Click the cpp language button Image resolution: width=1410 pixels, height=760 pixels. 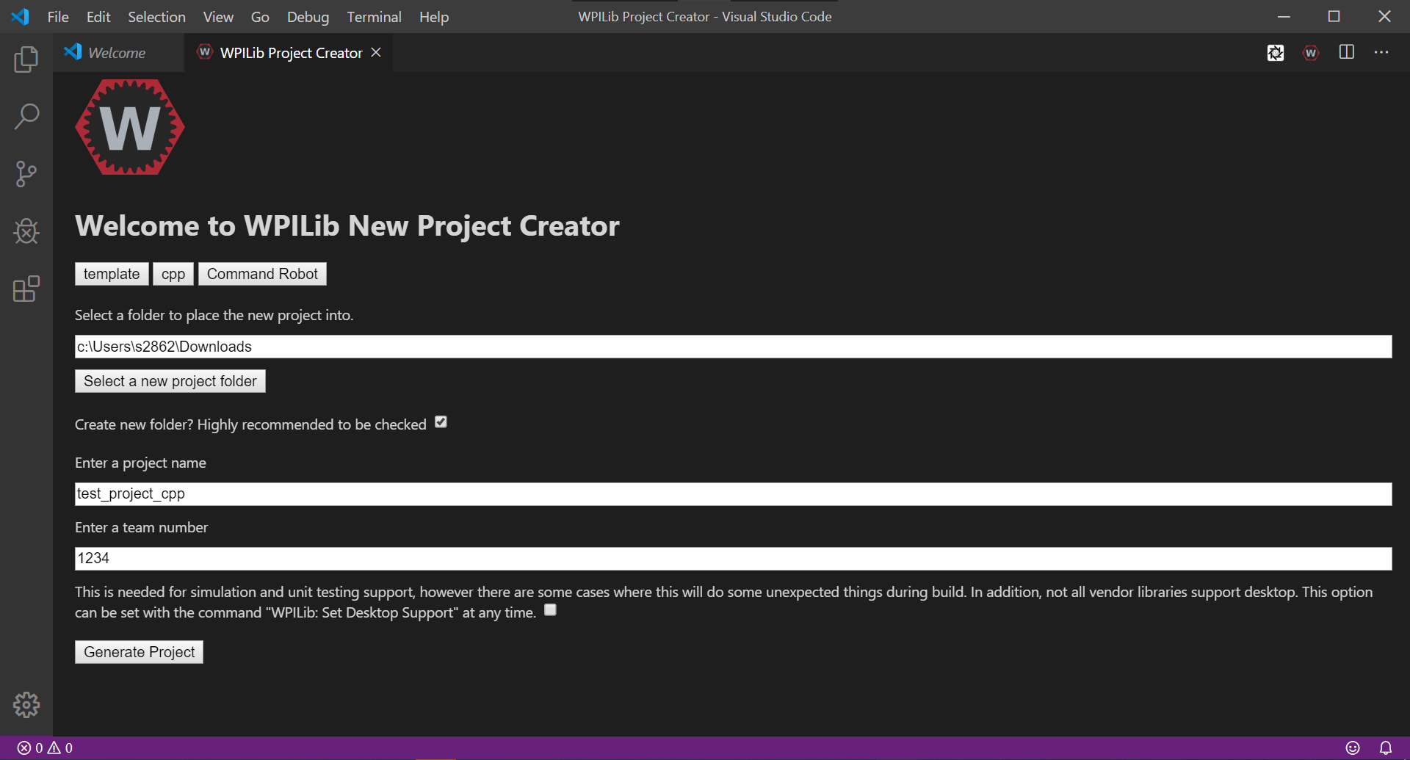tap(173, 274)
